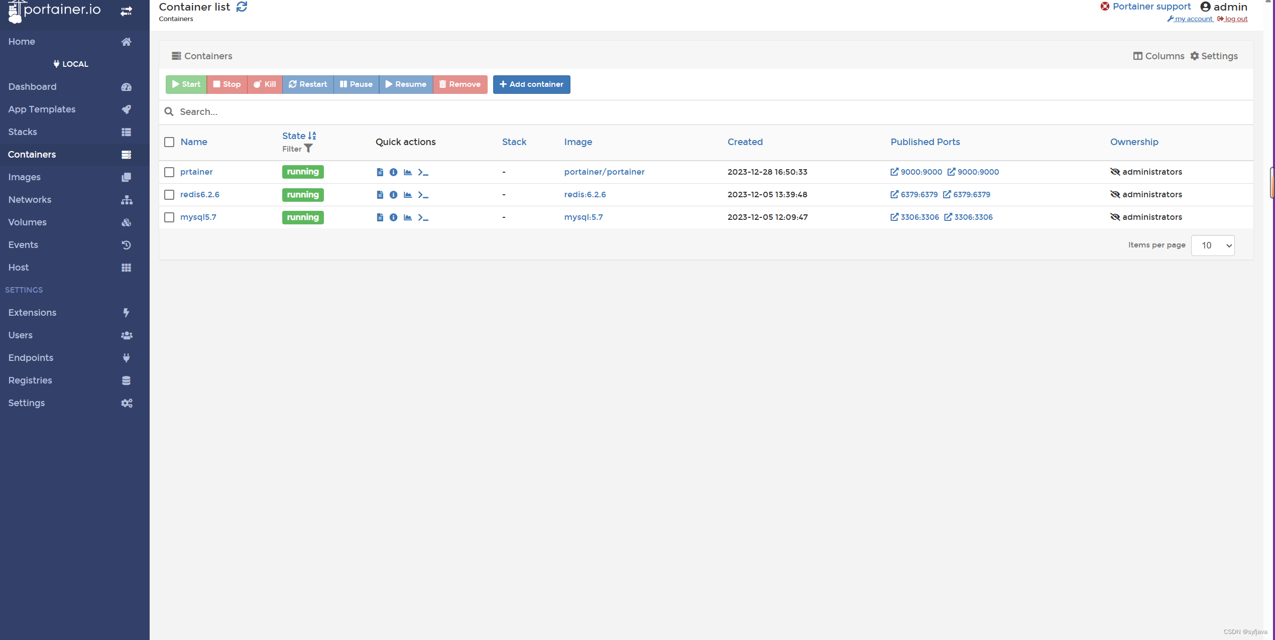Select the mysql5.7 row checkbox
Image resolution: width=1275 pixels, height=640 pixels.
169,217
